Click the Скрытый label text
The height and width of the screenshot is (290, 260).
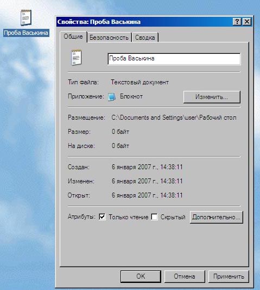pyautogui.click(x=173, y=217)
